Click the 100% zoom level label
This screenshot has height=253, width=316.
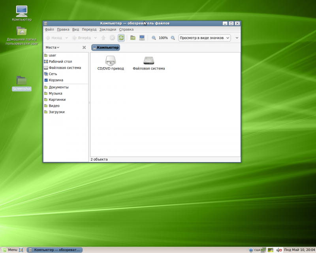[x=163, y=38]
